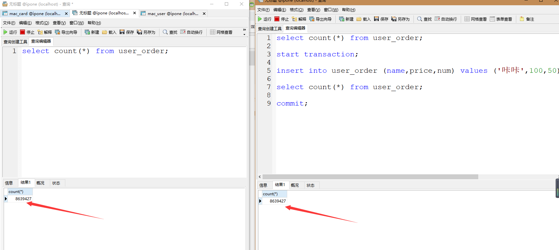559x250 pixels.
Task: Click Load (载入) in left window toolbar
Action: (x=109, y=32)
